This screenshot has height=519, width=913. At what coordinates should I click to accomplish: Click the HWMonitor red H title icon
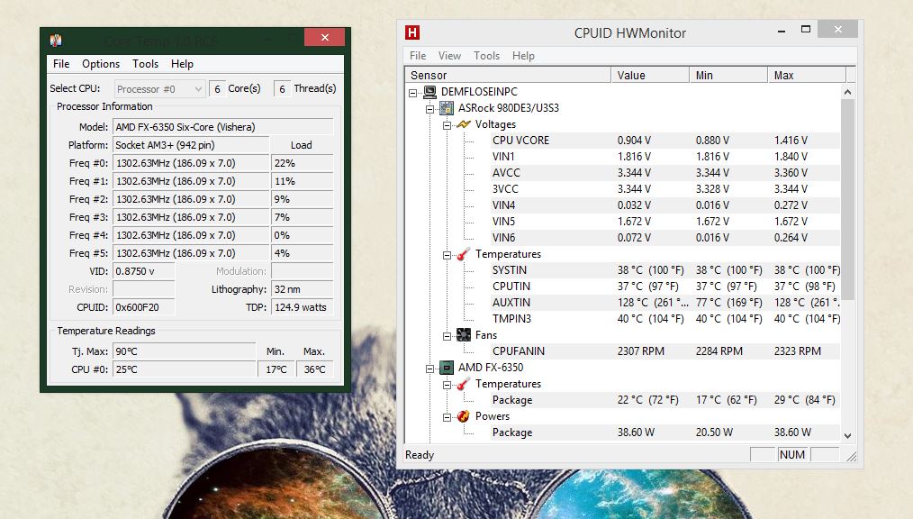pos(412,32)
